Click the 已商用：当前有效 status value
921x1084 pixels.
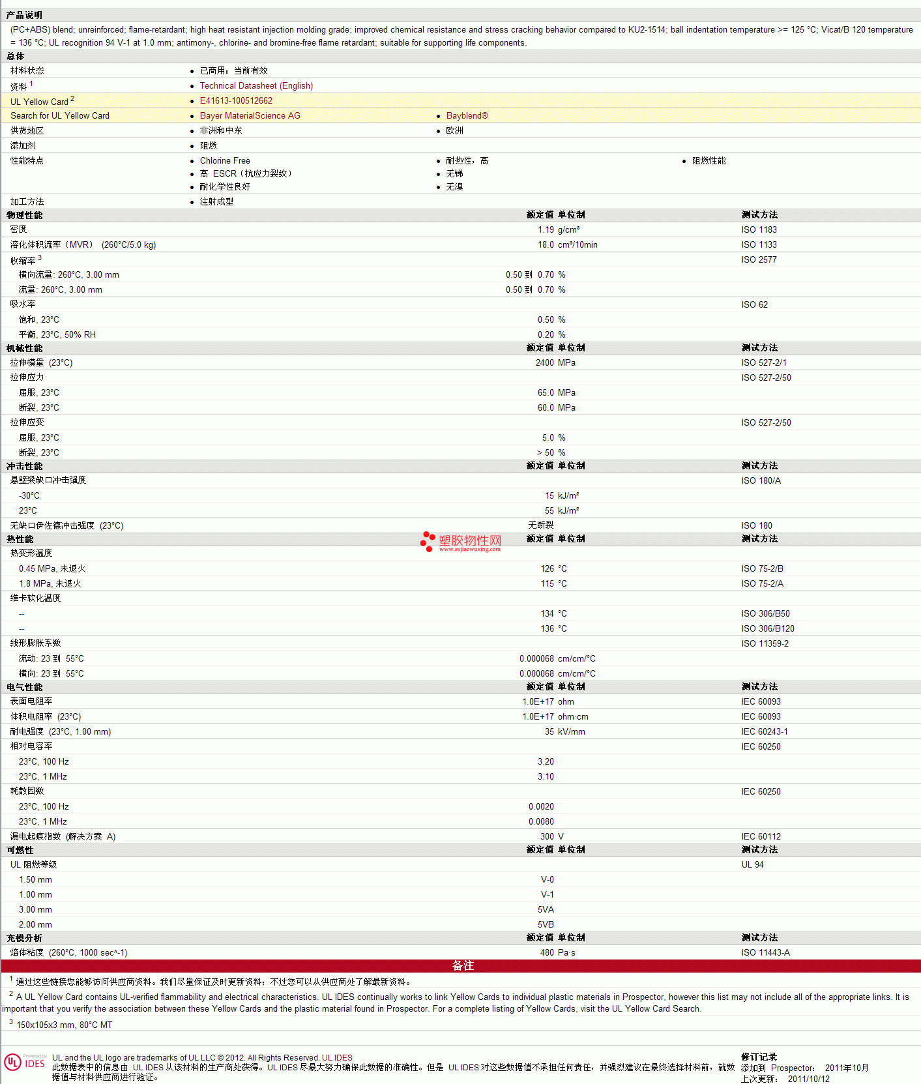pyautogui.click(x=233, y=70)
